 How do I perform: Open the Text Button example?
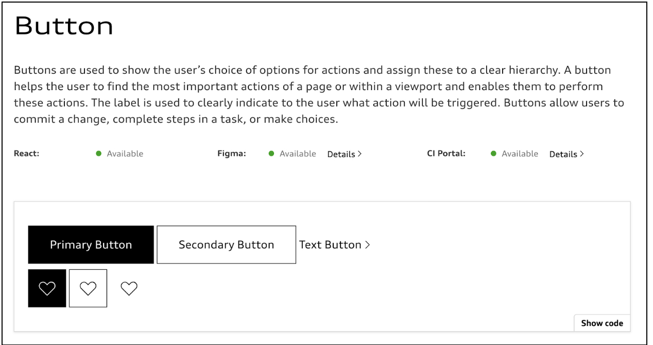[x=332, y=245]
